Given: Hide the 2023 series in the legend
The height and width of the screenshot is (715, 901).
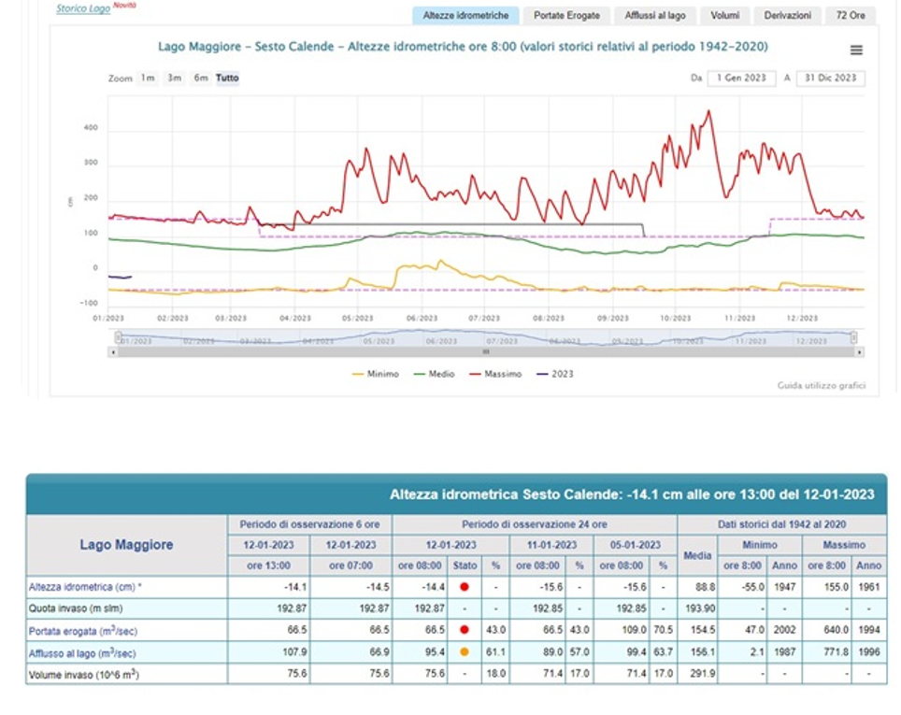Looking at the screenshot, I should point(555,374).
